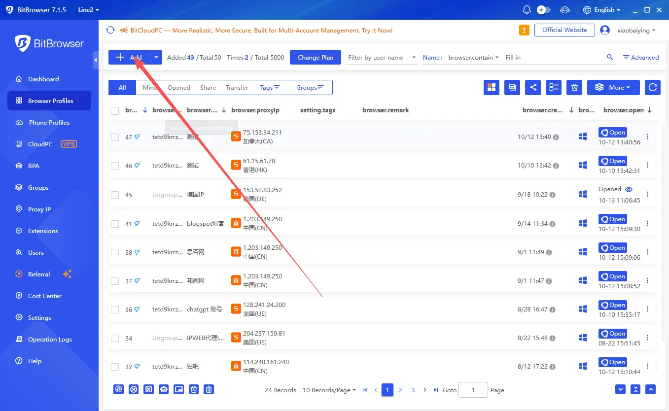669x411 pixels.
Task: Go to page 2
Action: coord(400,390)
